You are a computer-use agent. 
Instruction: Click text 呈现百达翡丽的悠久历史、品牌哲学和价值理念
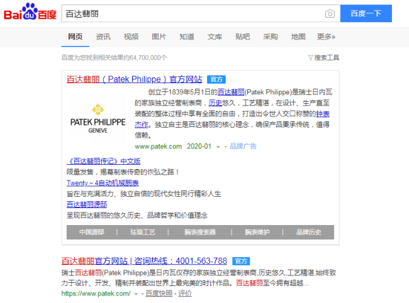pos(137,215)
